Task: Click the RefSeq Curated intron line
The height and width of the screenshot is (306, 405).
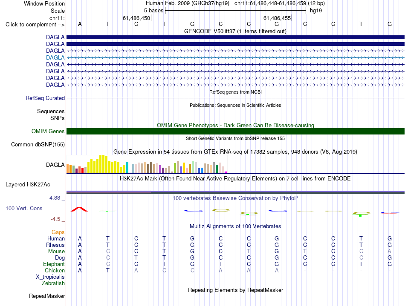Action: [235, 98]
